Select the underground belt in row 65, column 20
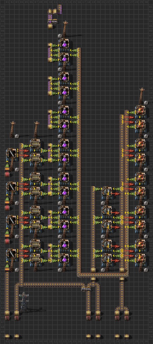The height and width of the screenshot is (344, 153). 98,313
